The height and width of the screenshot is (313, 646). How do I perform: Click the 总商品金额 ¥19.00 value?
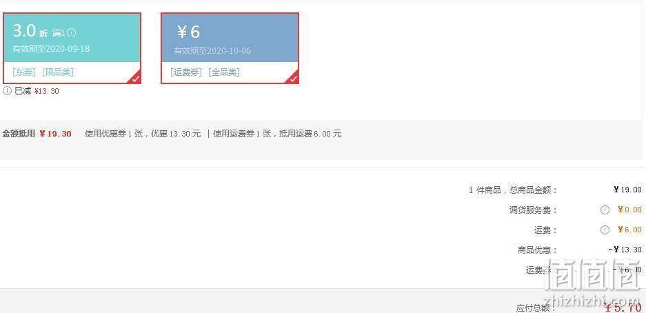627,190
